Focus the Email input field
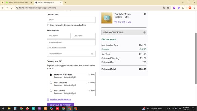 (71, 20)
